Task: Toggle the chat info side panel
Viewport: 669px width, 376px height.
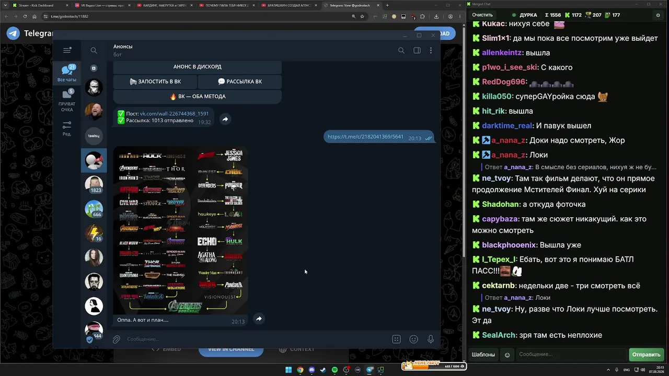Action: 417,51
